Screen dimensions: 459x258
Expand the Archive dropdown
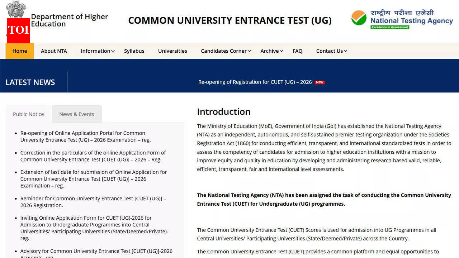269,51
